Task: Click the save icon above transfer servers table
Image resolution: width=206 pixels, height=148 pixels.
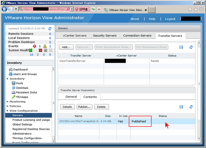Action: [x=181, y=47]
